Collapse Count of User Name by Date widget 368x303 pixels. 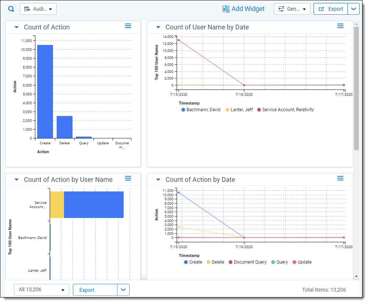(158, 27)
